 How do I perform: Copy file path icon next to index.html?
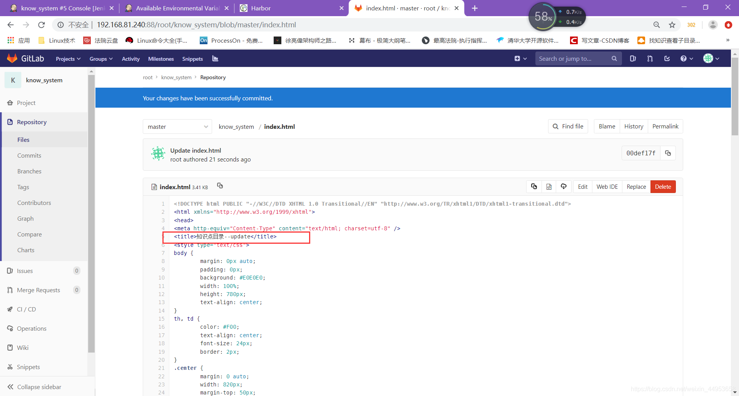tap(220, 186)
